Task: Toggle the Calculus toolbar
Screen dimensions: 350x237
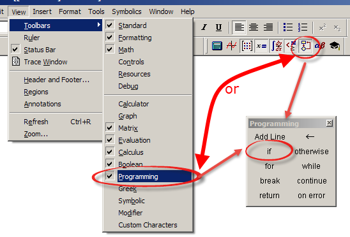Action: [148, 152]
